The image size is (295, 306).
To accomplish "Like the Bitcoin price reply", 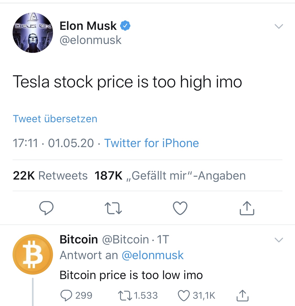I will coord(183,296).
